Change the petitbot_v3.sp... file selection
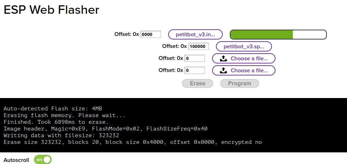 pos(244,47)
